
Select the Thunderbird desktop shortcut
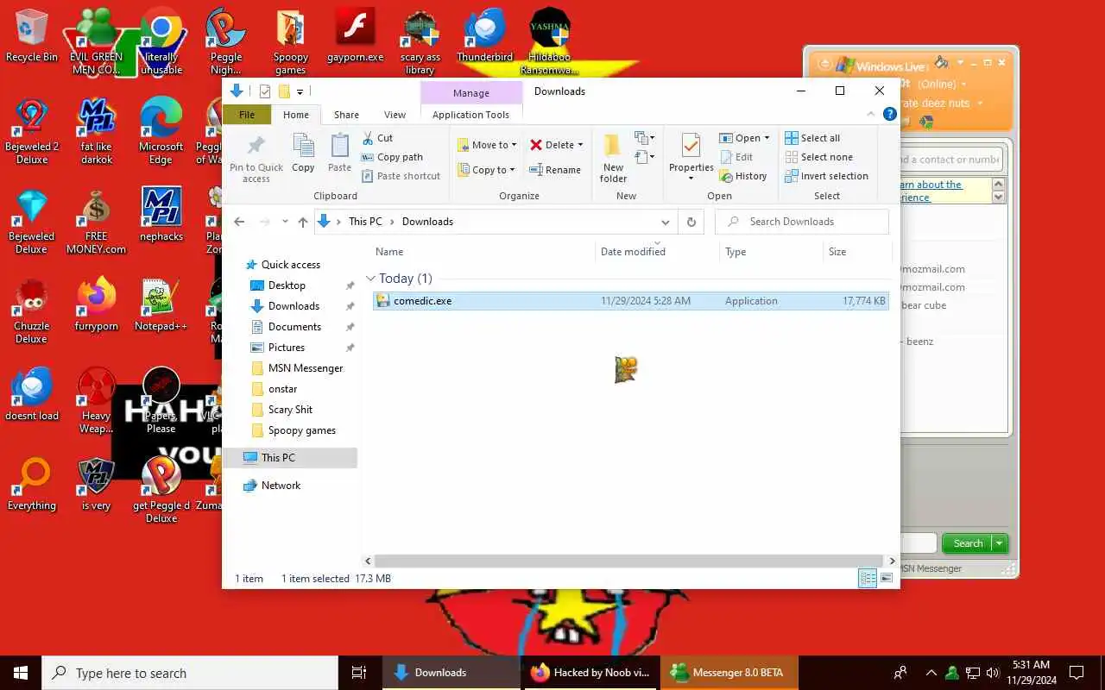485,36
